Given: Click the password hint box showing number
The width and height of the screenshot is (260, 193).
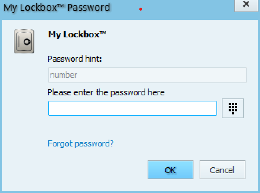Looking at the screenshot, I should pos(148,75).
